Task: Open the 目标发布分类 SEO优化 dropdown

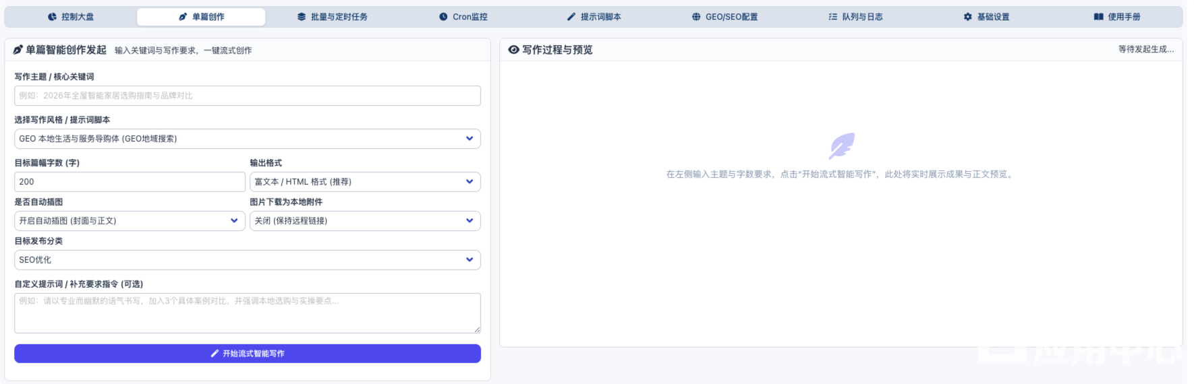Action: coord(248,260)
